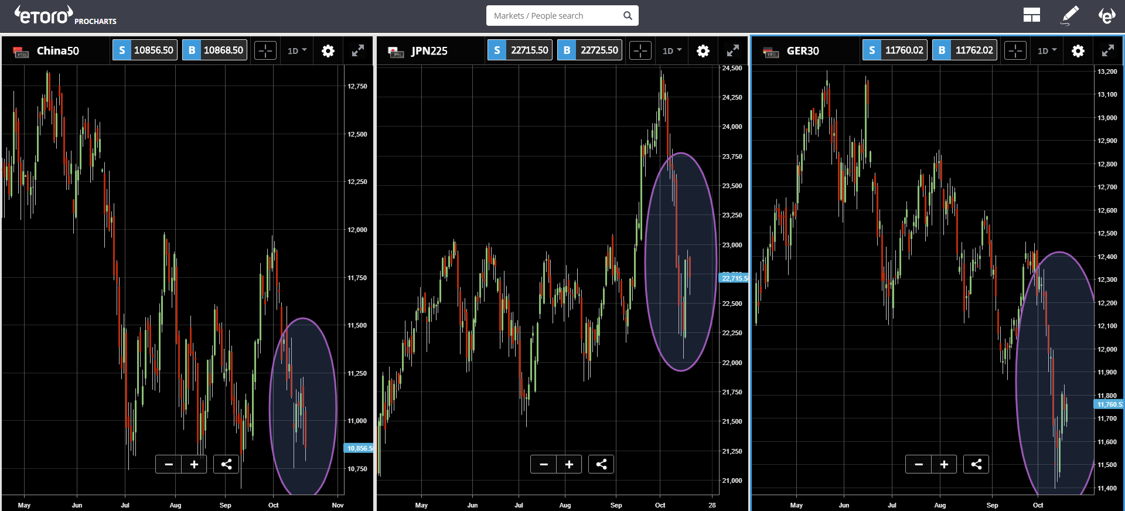Zoom out the GER30 chart
Viewport: 1125px width, 511px height.
(919, 464)
